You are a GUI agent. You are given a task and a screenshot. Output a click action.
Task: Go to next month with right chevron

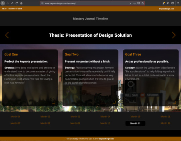(174, 35)
